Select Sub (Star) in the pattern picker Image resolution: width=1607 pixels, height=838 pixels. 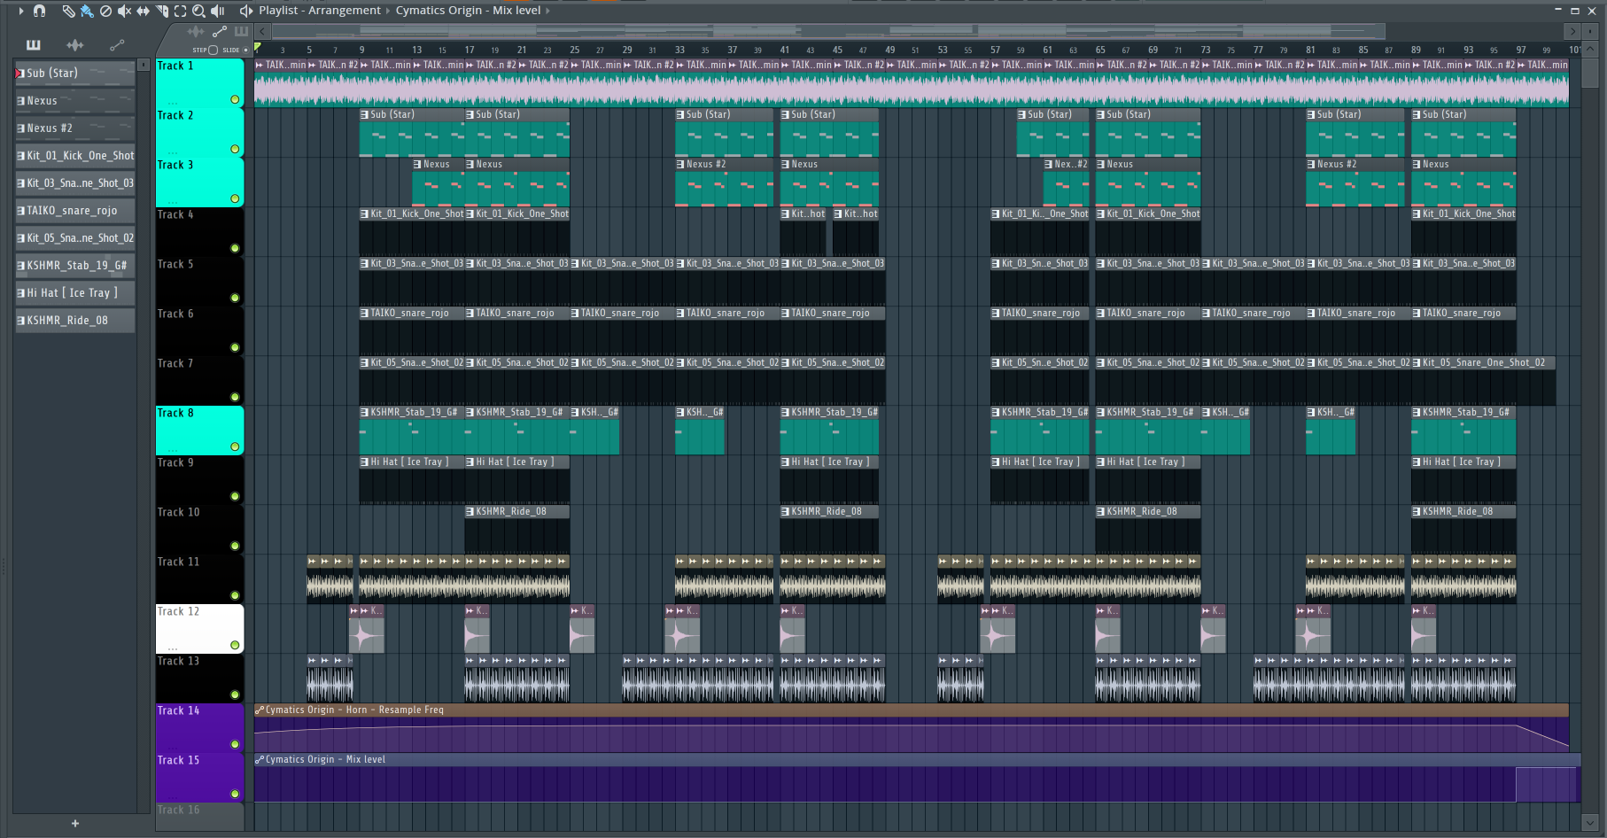tap(75, 73)
